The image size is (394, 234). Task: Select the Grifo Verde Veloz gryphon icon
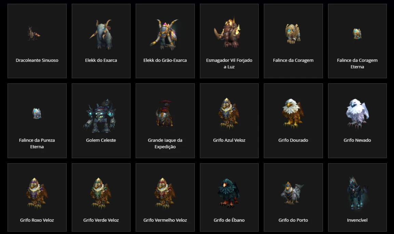point(100,193)
